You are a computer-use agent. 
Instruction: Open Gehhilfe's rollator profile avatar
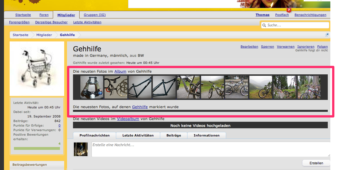click(x=37, y=68)
